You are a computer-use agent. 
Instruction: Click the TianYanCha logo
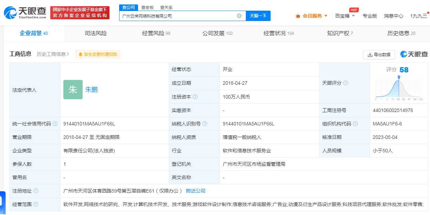pos(25,13)
